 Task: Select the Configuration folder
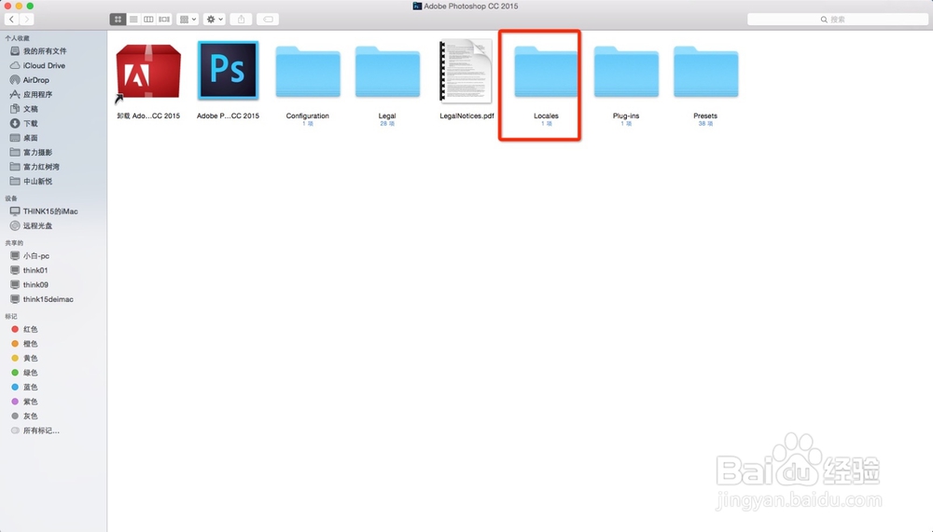click(x=308, y=72)
